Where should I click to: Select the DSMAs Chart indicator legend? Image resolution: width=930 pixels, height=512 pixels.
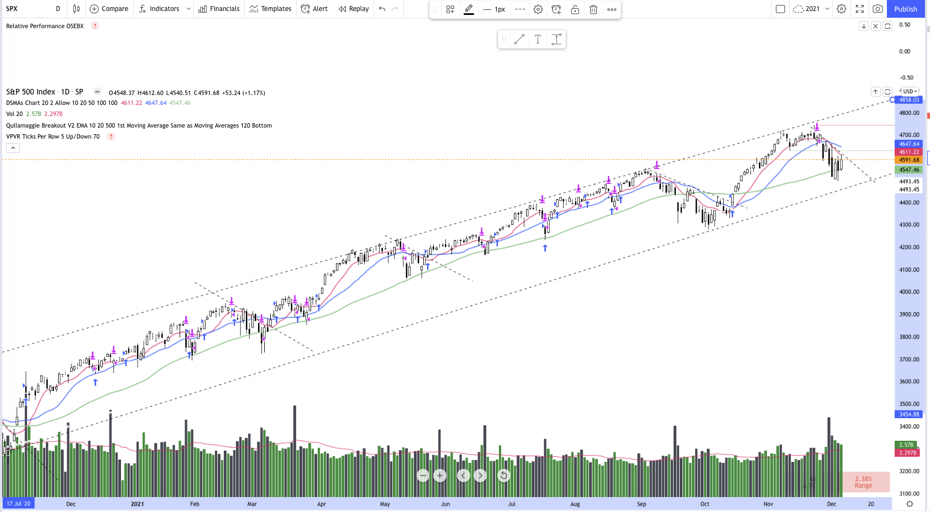click(x=62, y=103)
